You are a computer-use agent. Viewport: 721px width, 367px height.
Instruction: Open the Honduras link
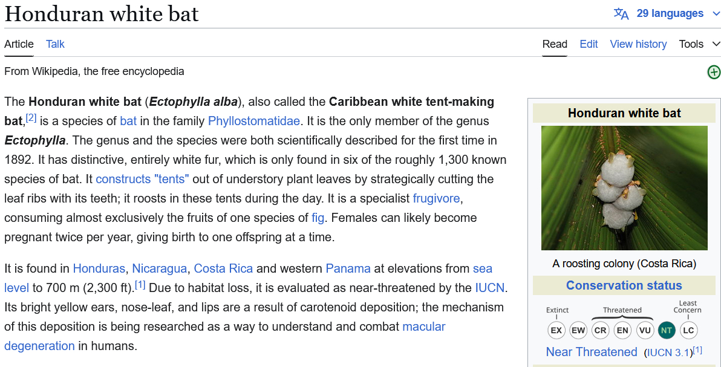click(x=99, y=268)
